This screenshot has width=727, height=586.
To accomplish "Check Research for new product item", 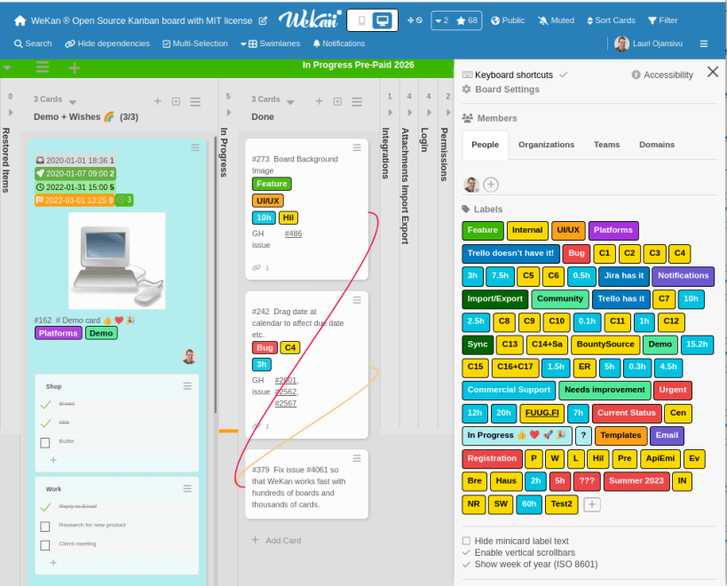I will (x=45, y=527).
